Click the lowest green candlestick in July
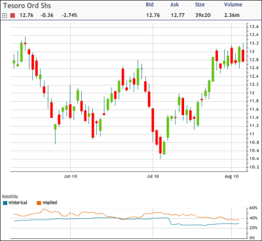Image resolution: width=262 pixels, height=241 pixels. click(164, 148)
